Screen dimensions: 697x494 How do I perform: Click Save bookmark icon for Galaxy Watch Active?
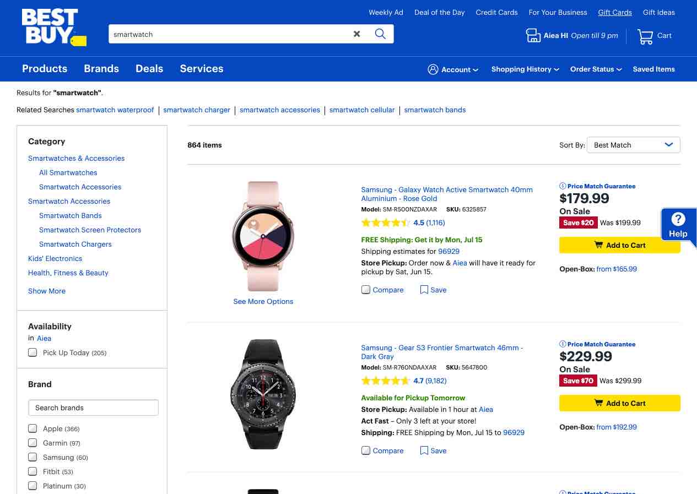pyautogui.click(x=424, y=290)
